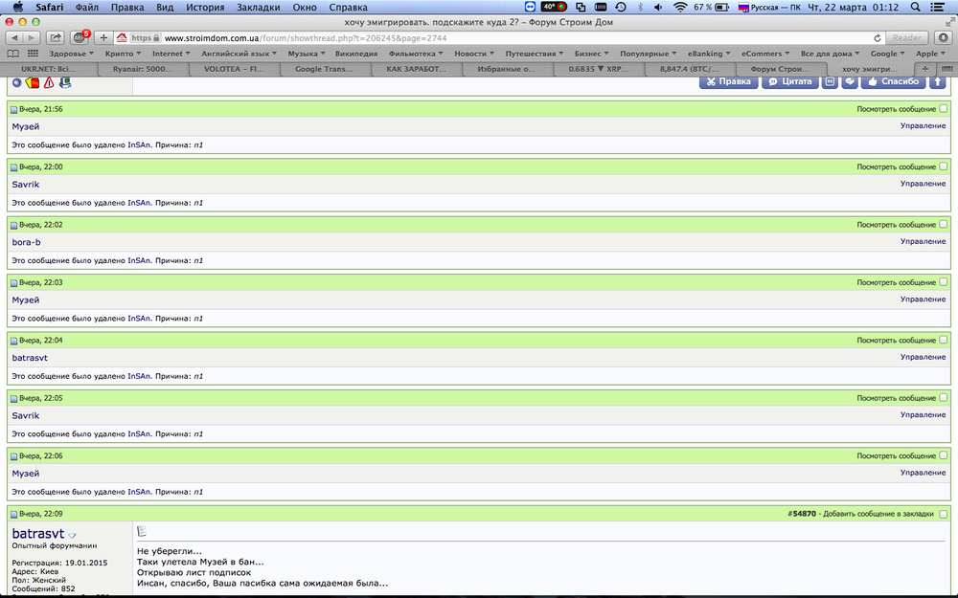The image size is (958, 598).
Task: Tick the checkbox for the 22:02 bora-b post
Action: (944, 225)
